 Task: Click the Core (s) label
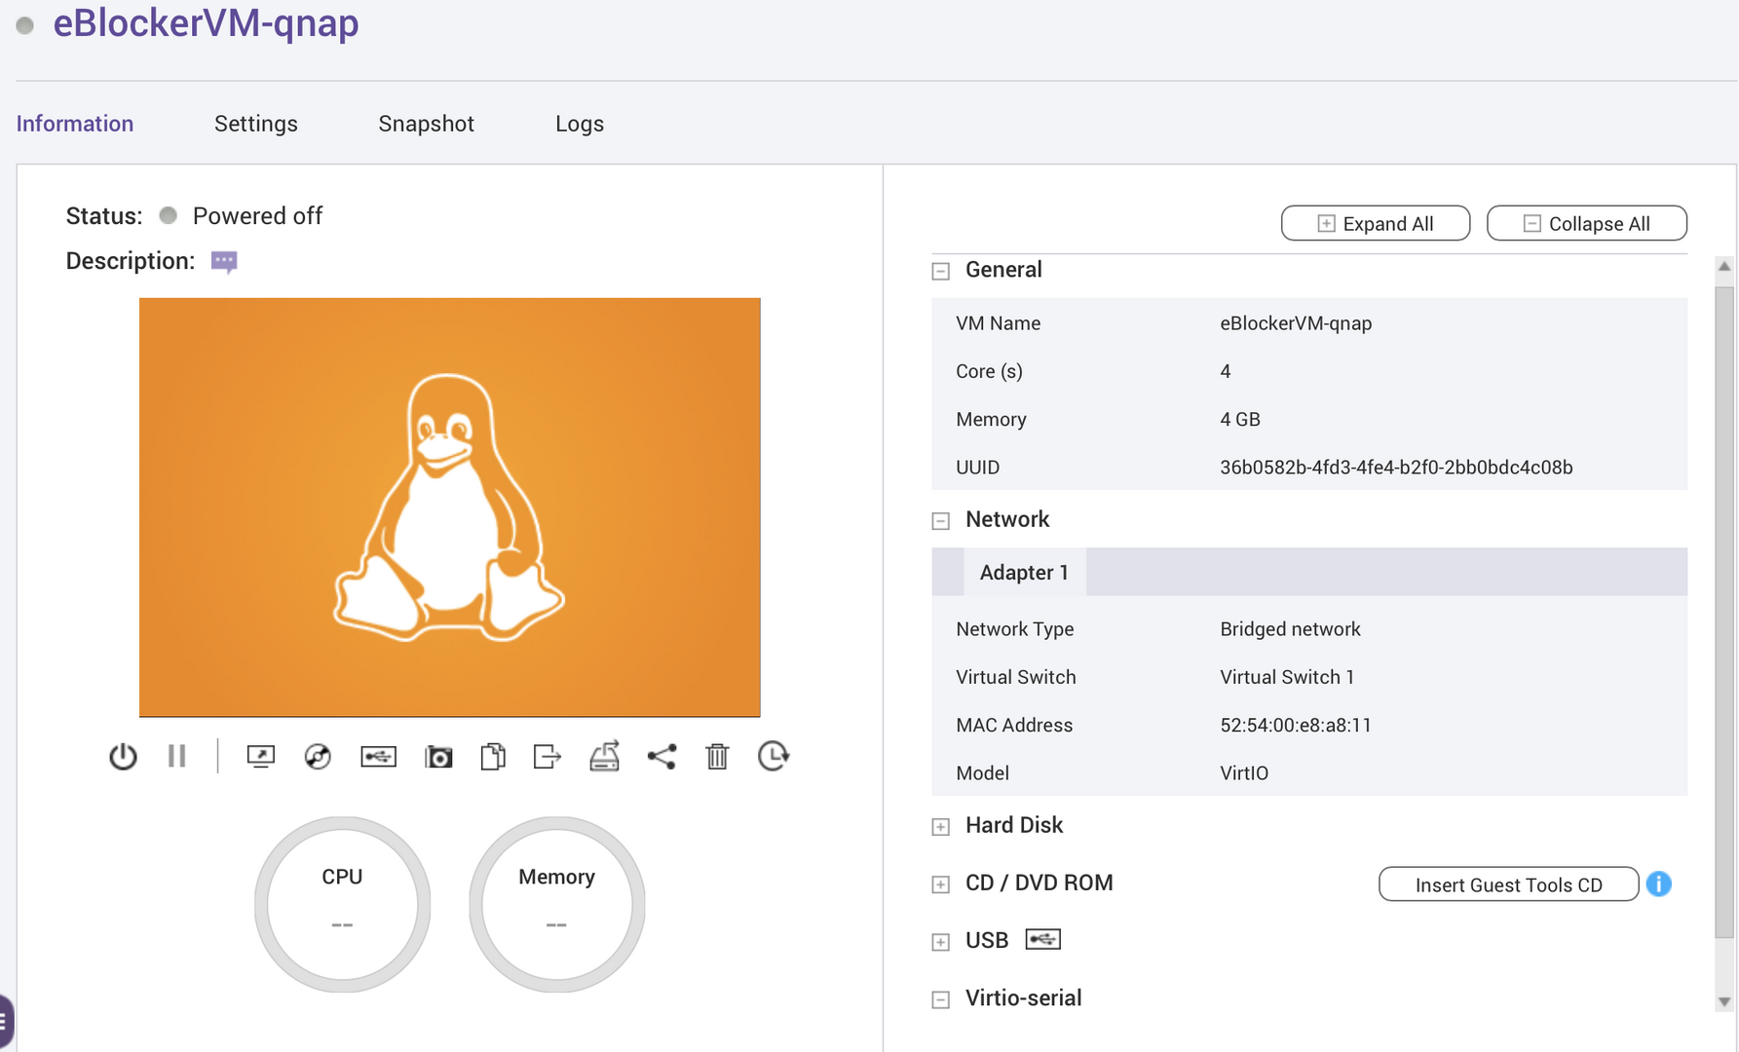click(x=989, y=372)
